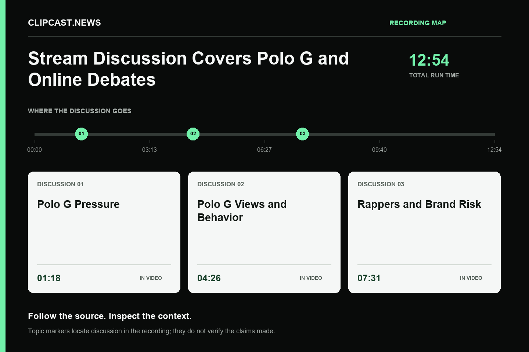Click the Stream Discussion headline

tap(188, 69)
